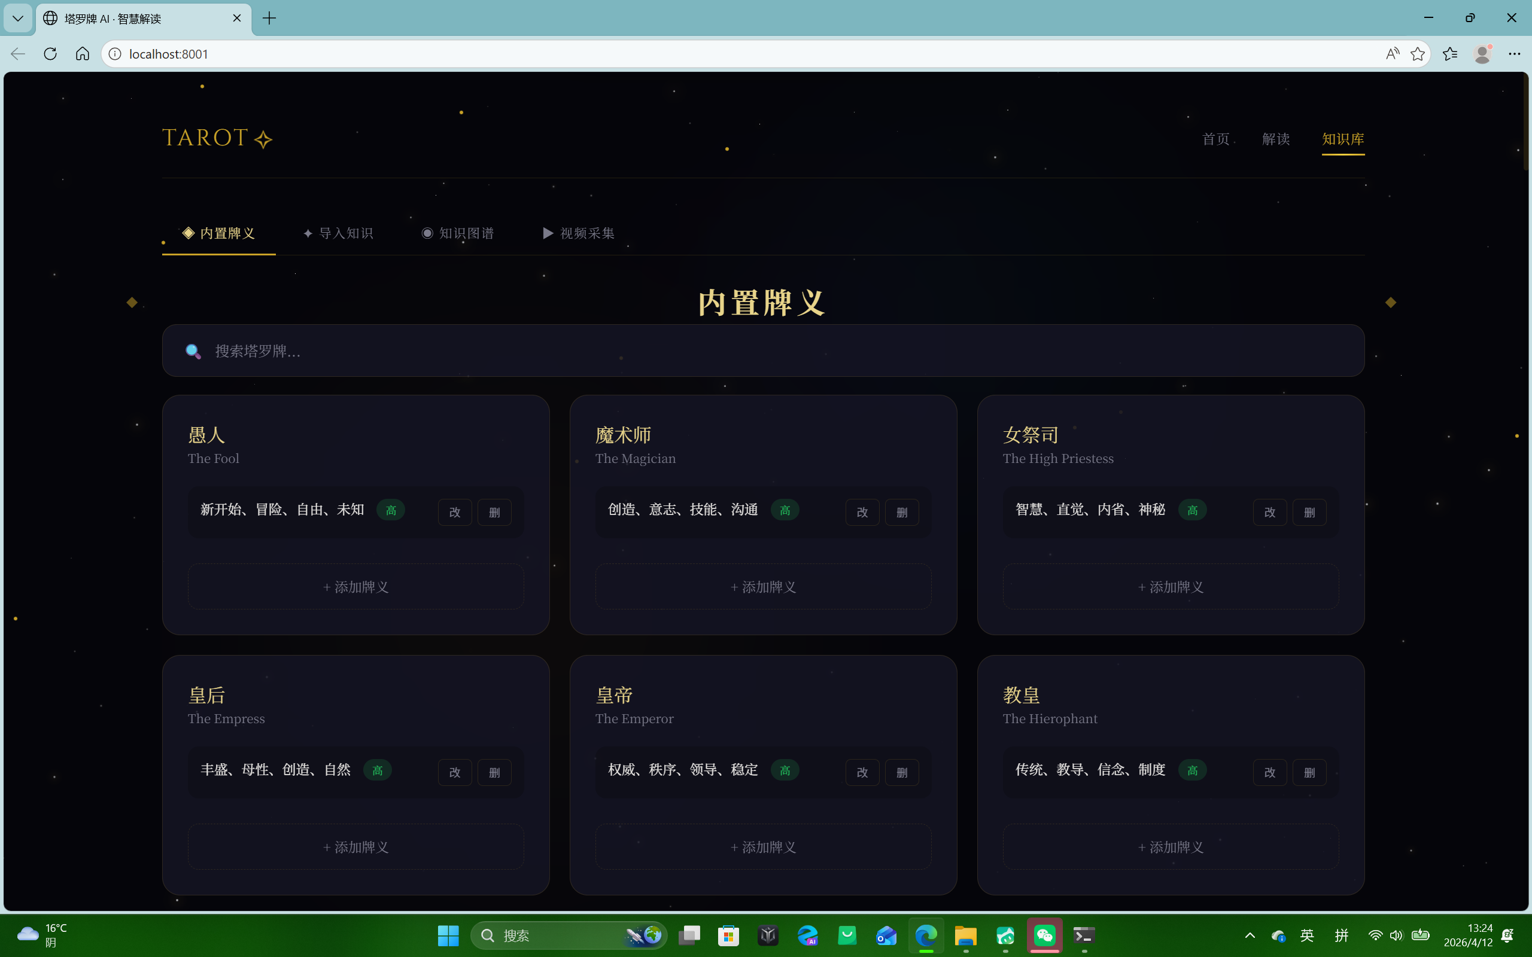The height and width of the screenshot is (957, 1532).
Task: Click 添加牌义 on the 愚人 card
Action: pos(356,587)
